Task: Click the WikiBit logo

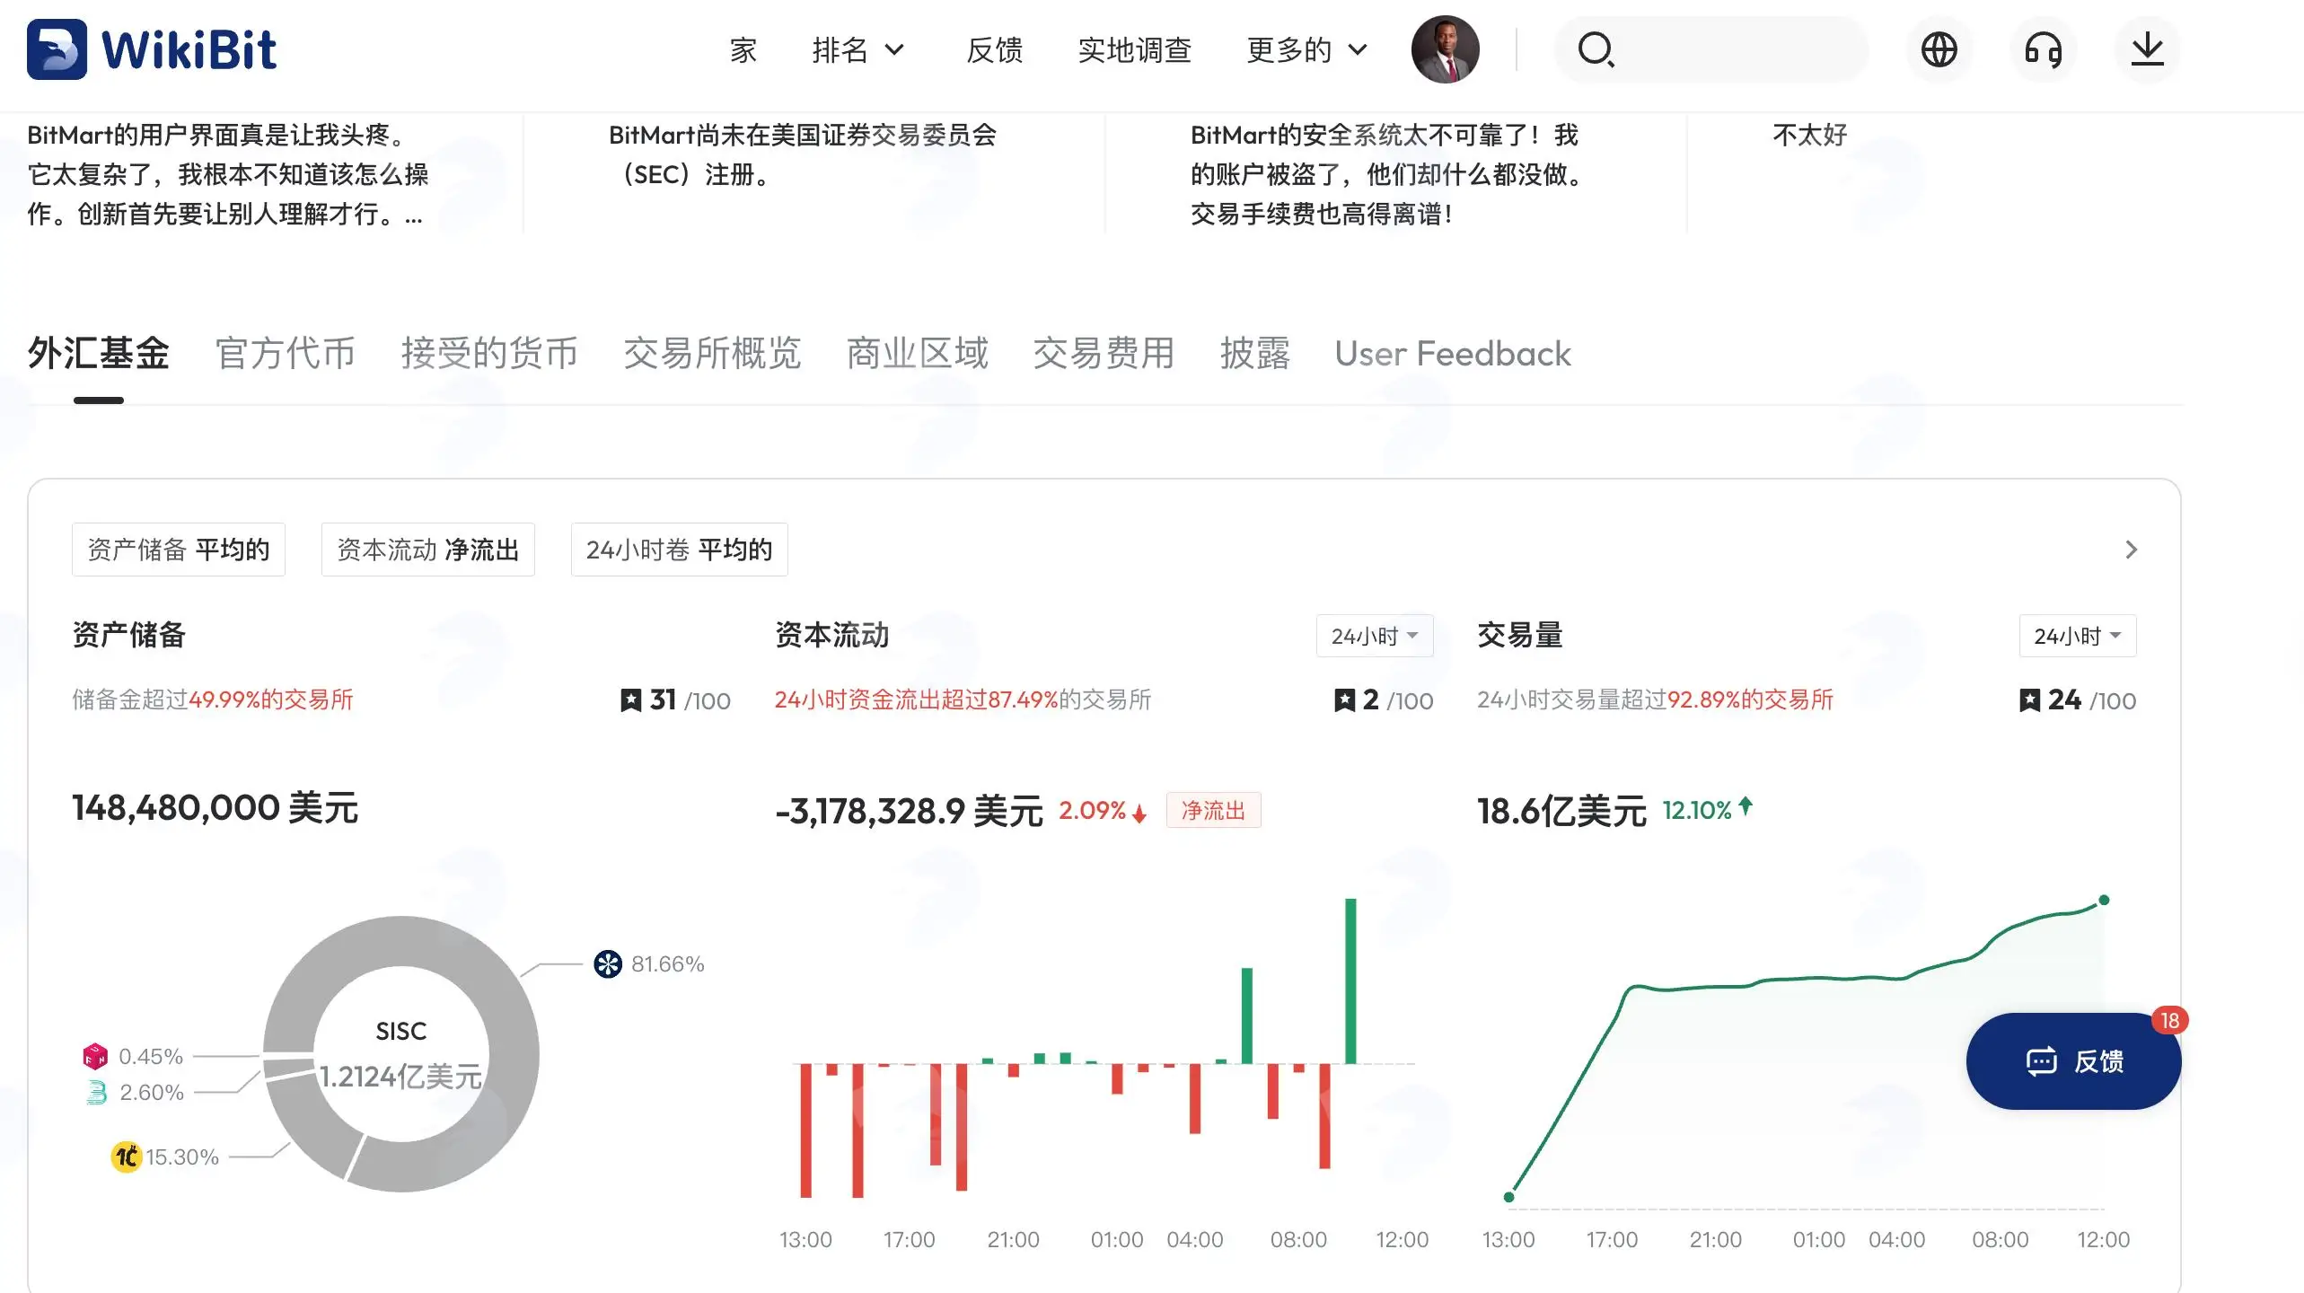Action: tap(152, 49)
